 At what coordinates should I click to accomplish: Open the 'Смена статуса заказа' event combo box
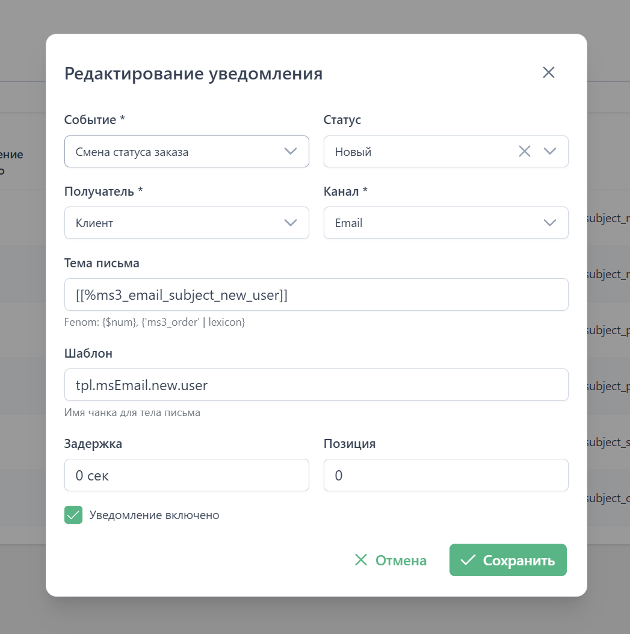pos(174,152)
